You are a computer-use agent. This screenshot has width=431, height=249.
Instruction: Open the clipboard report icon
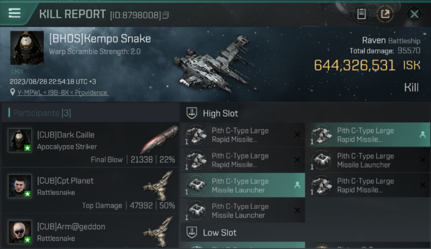coord(361,14)
